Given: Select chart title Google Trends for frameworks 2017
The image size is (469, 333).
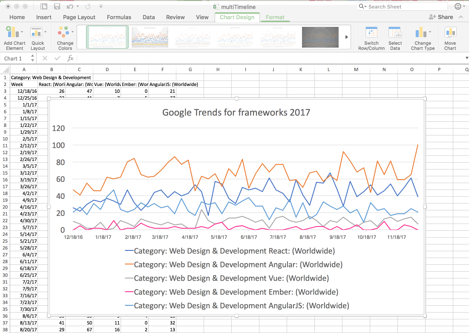Looking at the screenshot, I should tap(236, 112).
